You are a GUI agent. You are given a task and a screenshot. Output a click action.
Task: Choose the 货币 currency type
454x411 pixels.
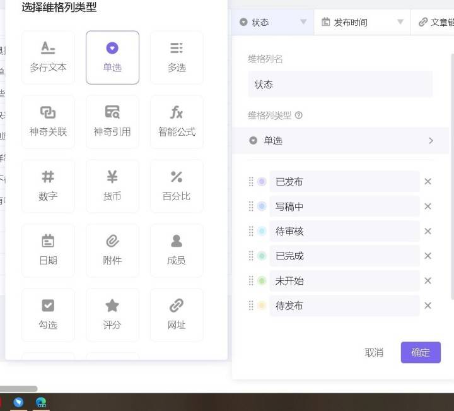click(x=112, y=186)
